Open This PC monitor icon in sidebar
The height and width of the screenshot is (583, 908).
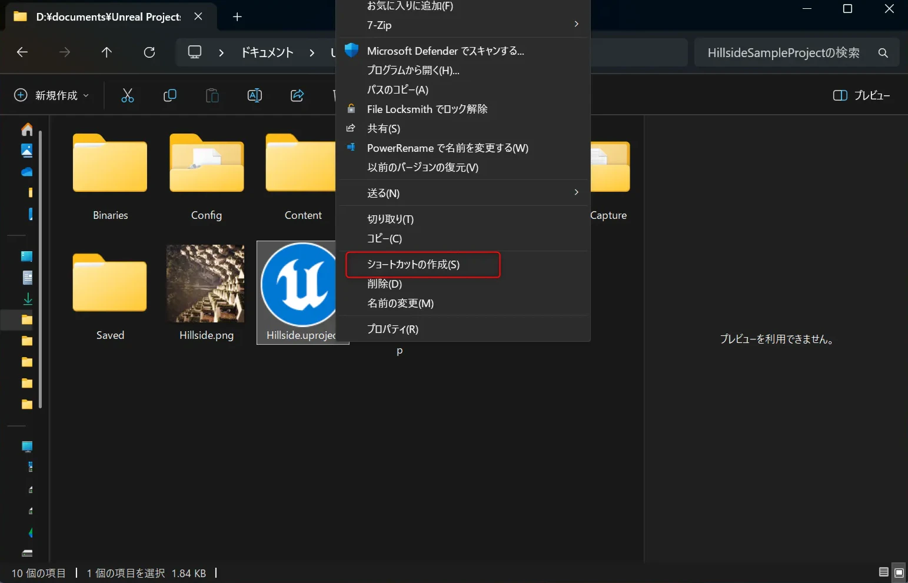coord(27,447)
